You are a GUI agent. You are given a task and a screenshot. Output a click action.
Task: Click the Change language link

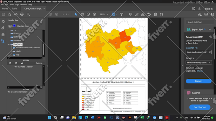[x=200, y=71]
